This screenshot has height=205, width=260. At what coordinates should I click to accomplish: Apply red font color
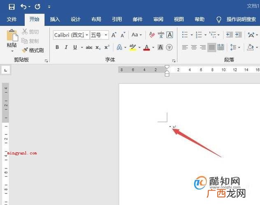coord(146,48)
